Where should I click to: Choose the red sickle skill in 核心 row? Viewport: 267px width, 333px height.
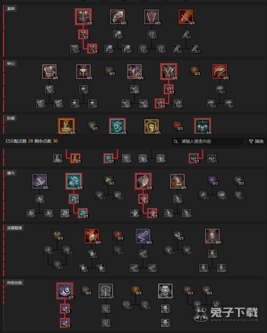219,71
